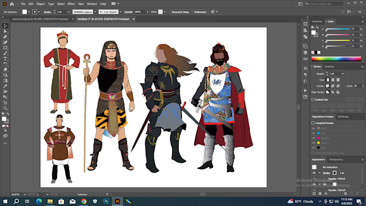This screenshot has height=206, width=366.
Task: Go to Illustrator Home screen
Action: tap(12, 4)
